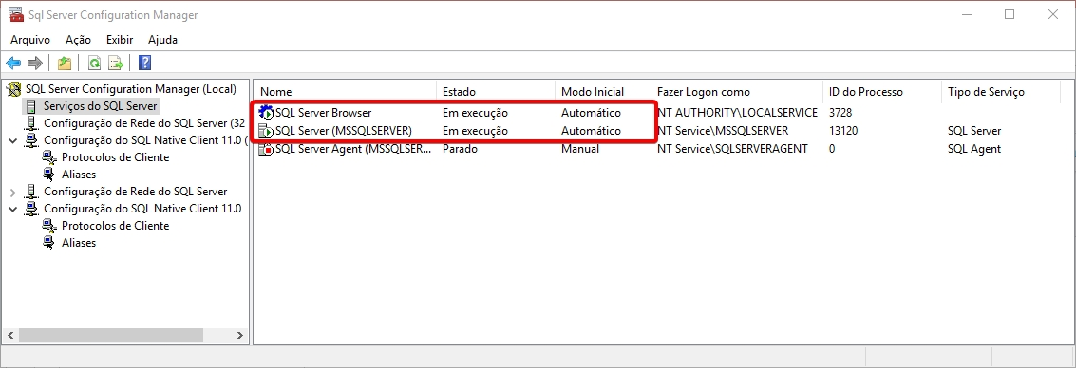Click the SQL Server Agent stopped service icon
This screenshot has height=368, width=1076.
[x=266, y=148]
